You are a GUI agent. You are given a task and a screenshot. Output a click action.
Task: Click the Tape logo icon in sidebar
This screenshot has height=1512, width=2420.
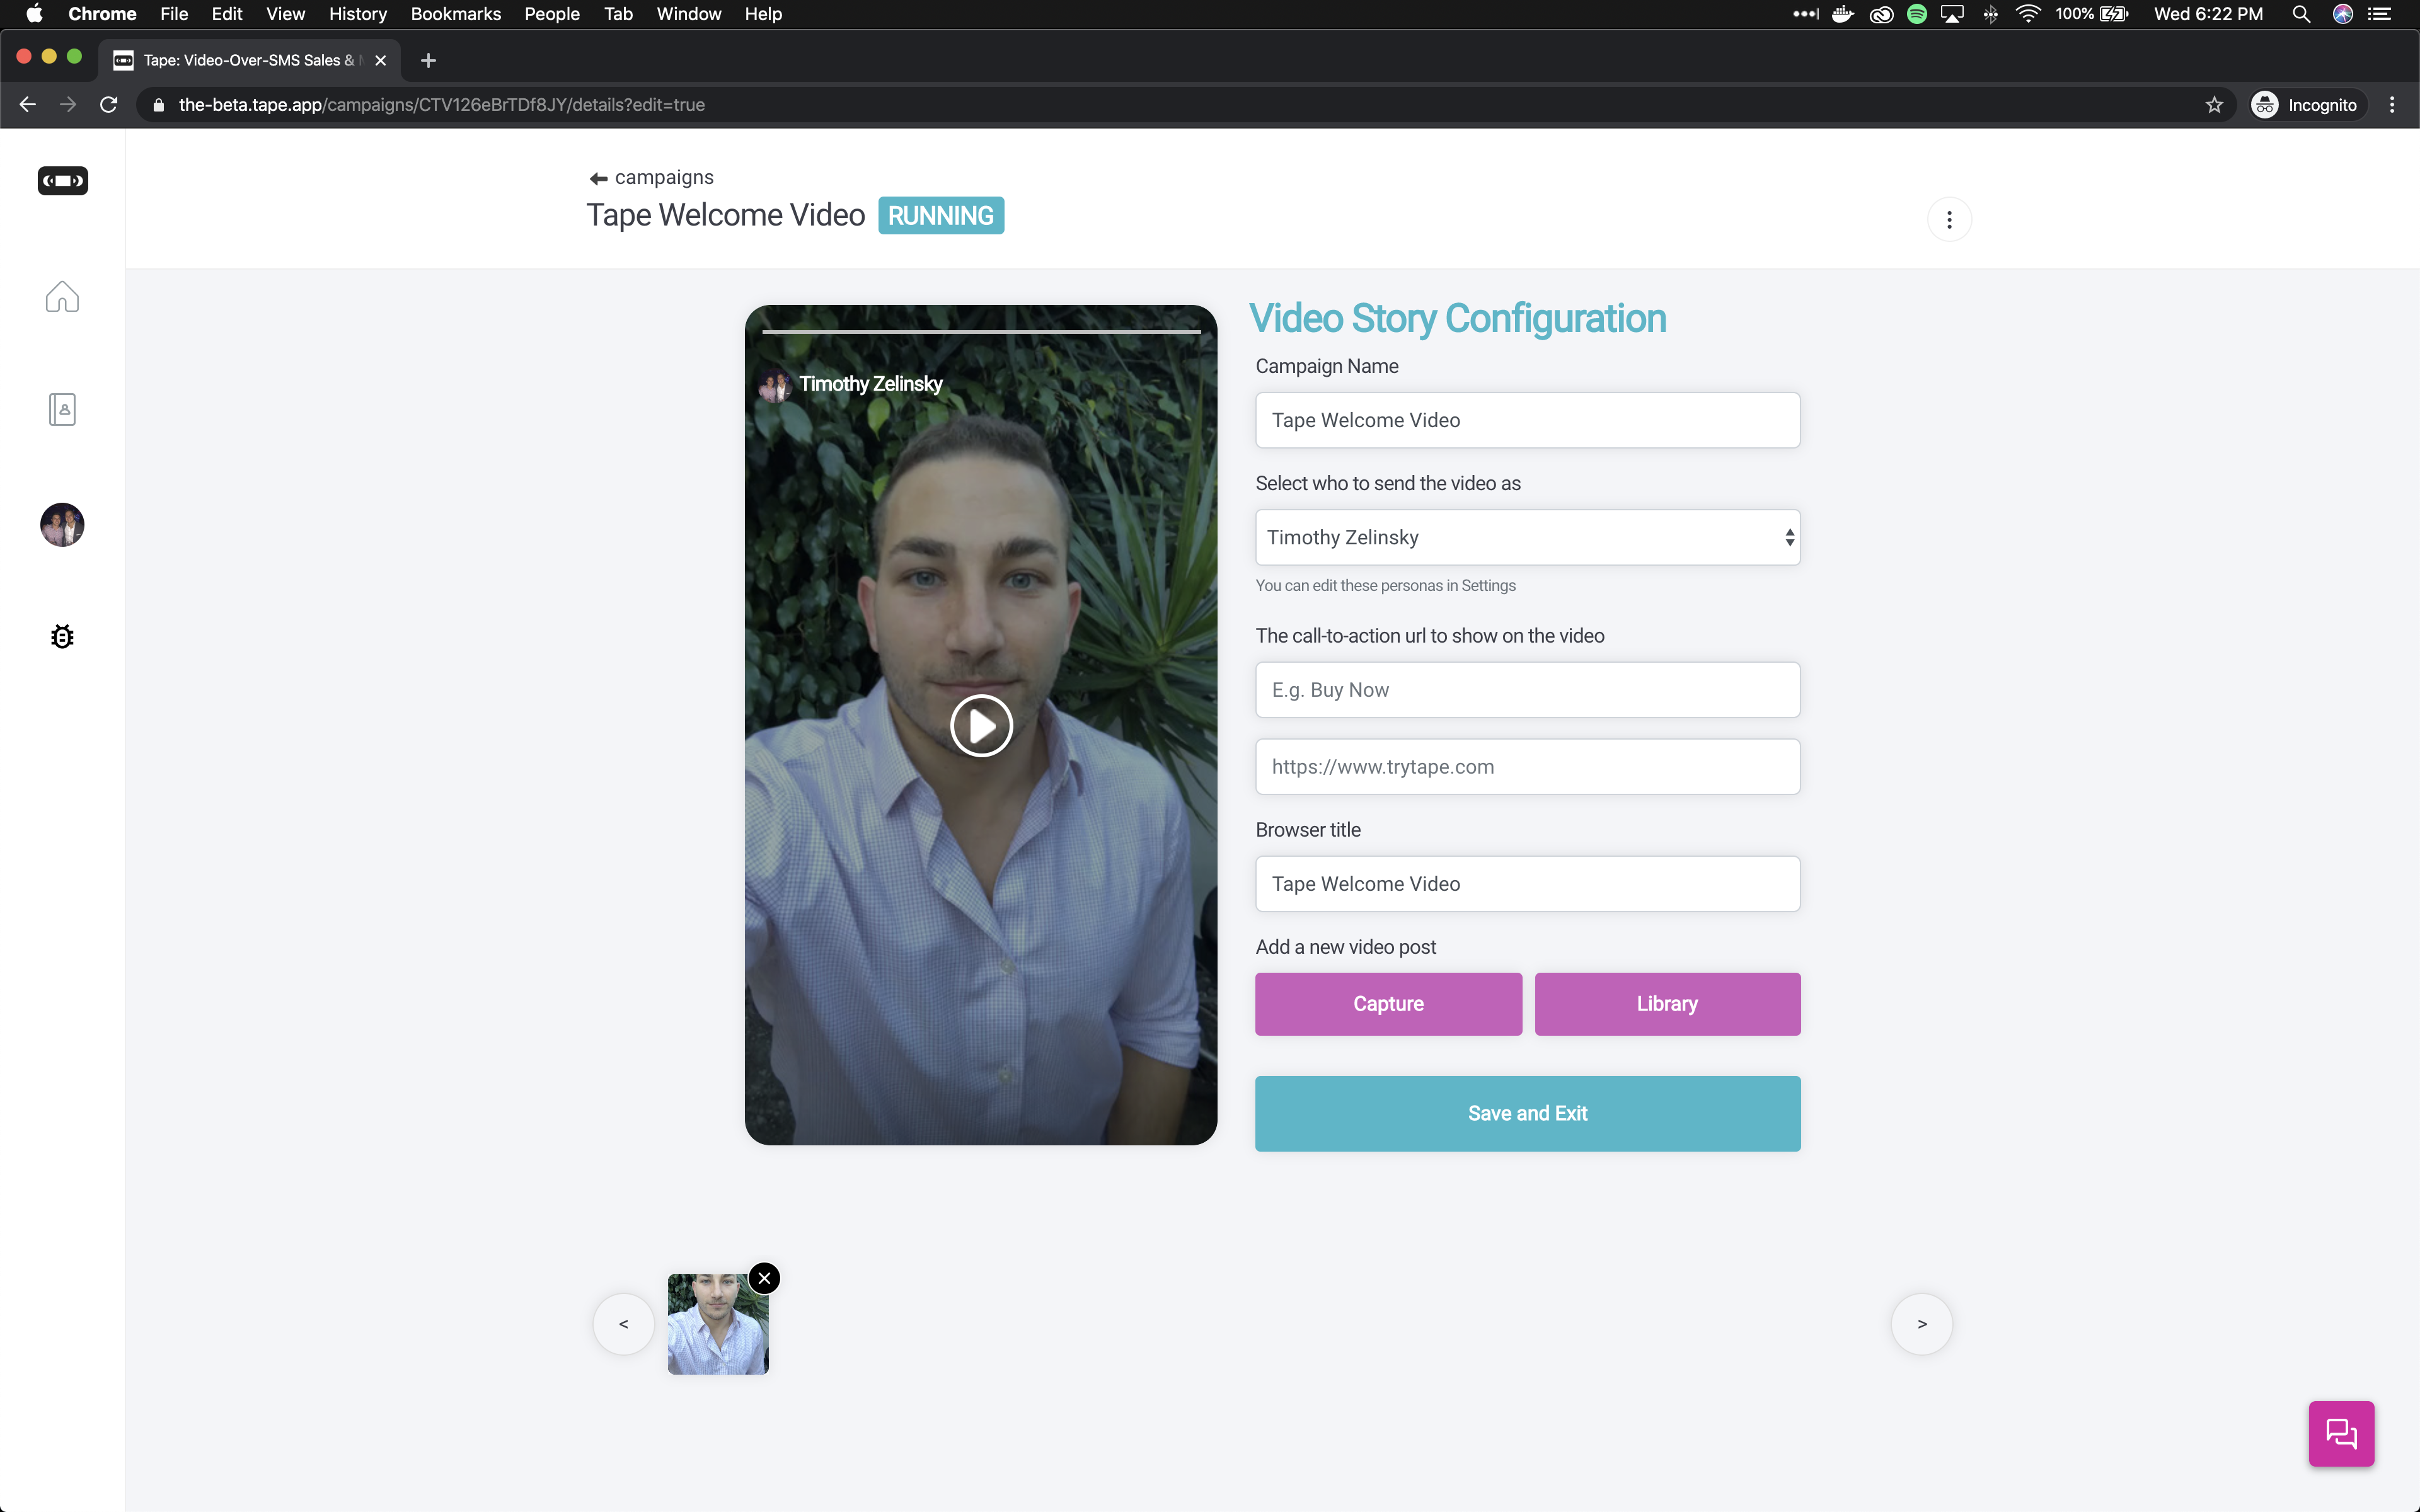point(62,181)
